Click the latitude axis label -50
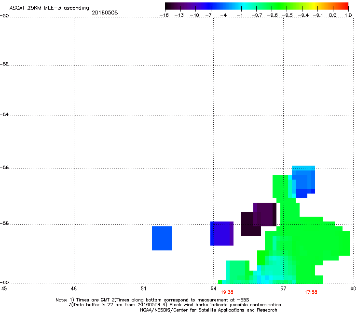This screenshot has height=313, width=357. [4, 16]
